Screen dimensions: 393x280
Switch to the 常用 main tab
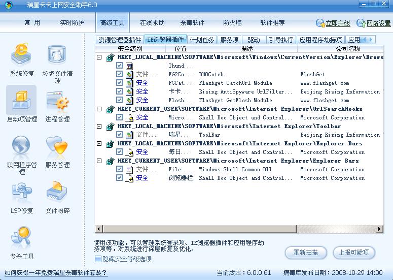click(x=32, y=23)
